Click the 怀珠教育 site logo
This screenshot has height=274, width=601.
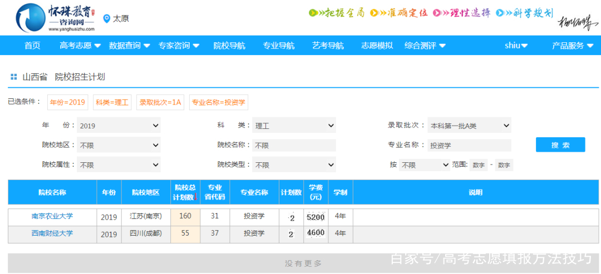(56, 18)
